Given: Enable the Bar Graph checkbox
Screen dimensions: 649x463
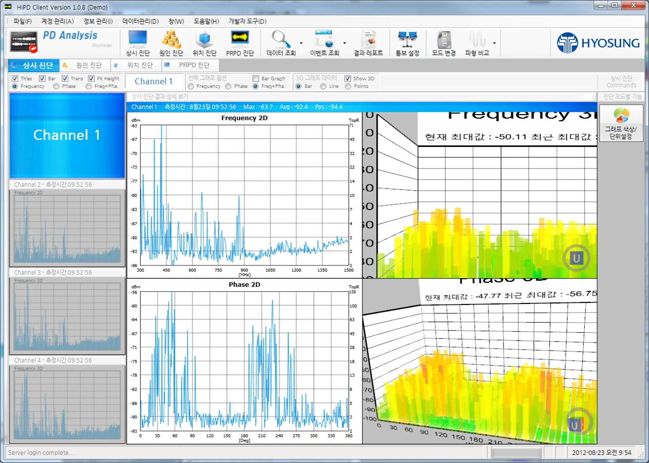Looking at the screenshot, I should pos(256,79).
